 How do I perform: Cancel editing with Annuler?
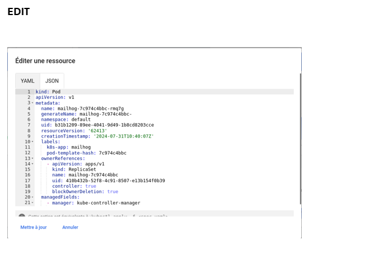[x=70, y=227]
